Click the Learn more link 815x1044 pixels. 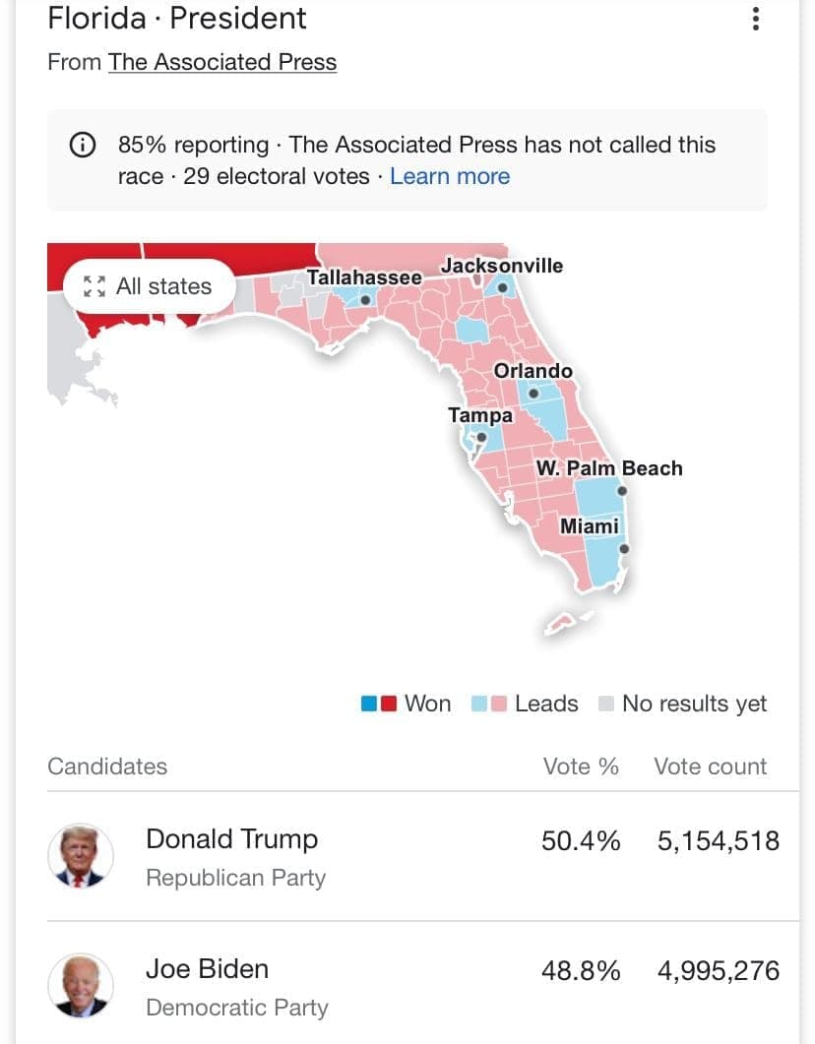[450, 177]
